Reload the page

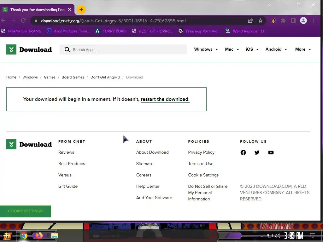click(23, 20)
